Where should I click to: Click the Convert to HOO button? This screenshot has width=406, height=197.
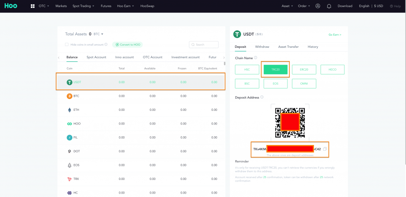127,44
